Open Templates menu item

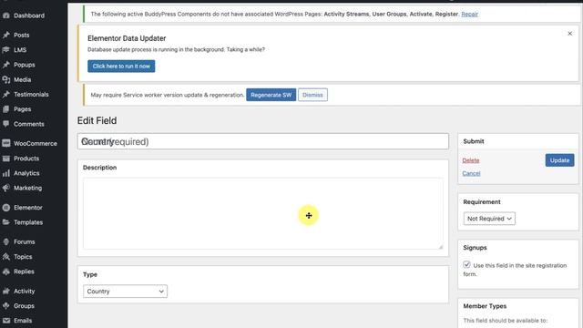click(28, 222)
